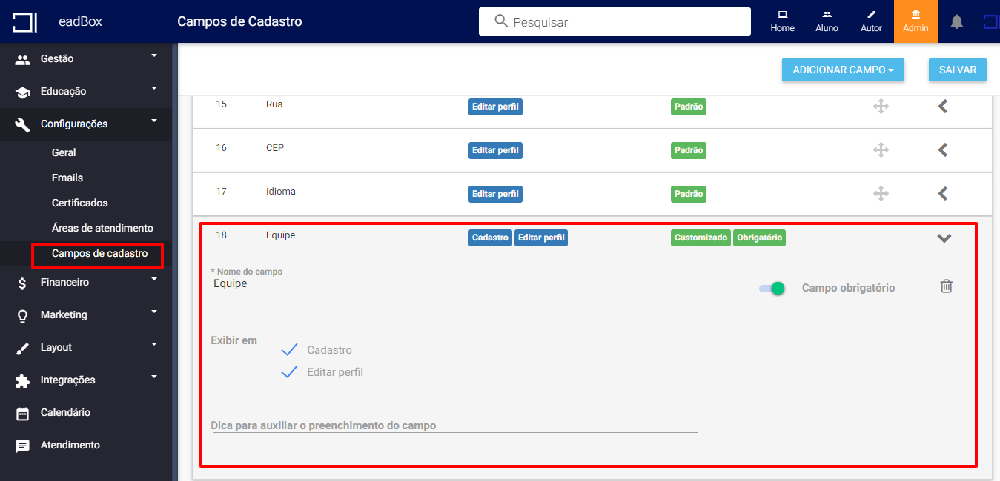1000x481 pixels.
Task: Open the Calendário menu item
Action: point(65,412)
